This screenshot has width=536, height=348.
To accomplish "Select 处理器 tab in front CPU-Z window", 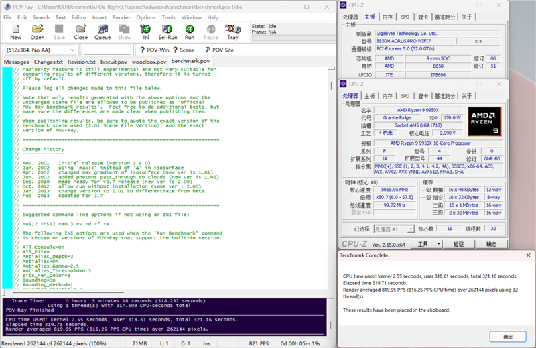I will 350,95.
